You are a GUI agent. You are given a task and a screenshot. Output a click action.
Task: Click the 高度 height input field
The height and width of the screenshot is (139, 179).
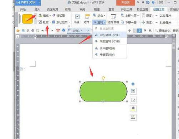click(168, 16)
